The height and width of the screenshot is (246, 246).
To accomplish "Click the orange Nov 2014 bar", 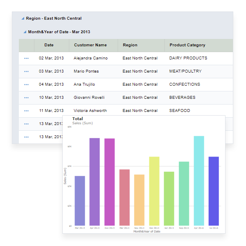I will click(x=139, y=200).
